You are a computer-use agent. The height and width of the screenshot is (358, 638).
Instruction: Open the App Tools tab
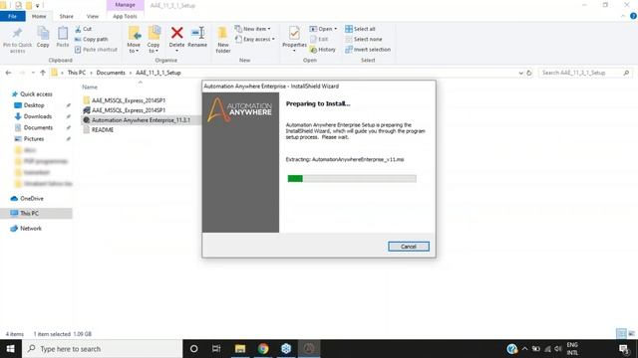pyautogui.click(x=125, y=16)
